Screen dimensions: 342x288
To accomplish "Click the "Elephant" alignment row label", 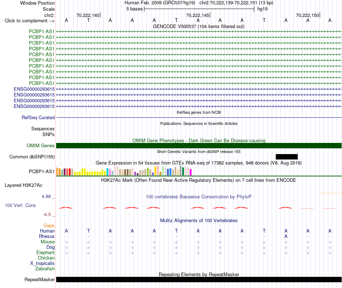I will click(x=45, y=252).
